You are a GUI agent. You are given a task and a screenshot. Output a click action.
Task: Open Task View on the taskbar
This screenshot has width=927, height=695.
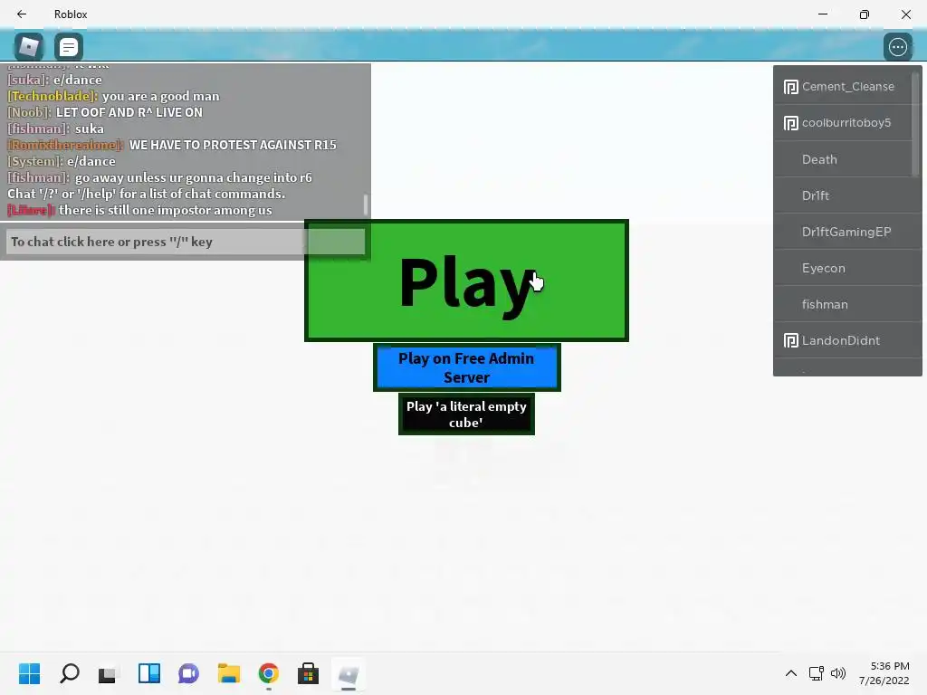109,673
